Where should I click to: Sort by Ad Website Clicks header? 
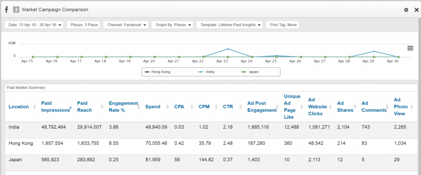[x=317, y=107]
